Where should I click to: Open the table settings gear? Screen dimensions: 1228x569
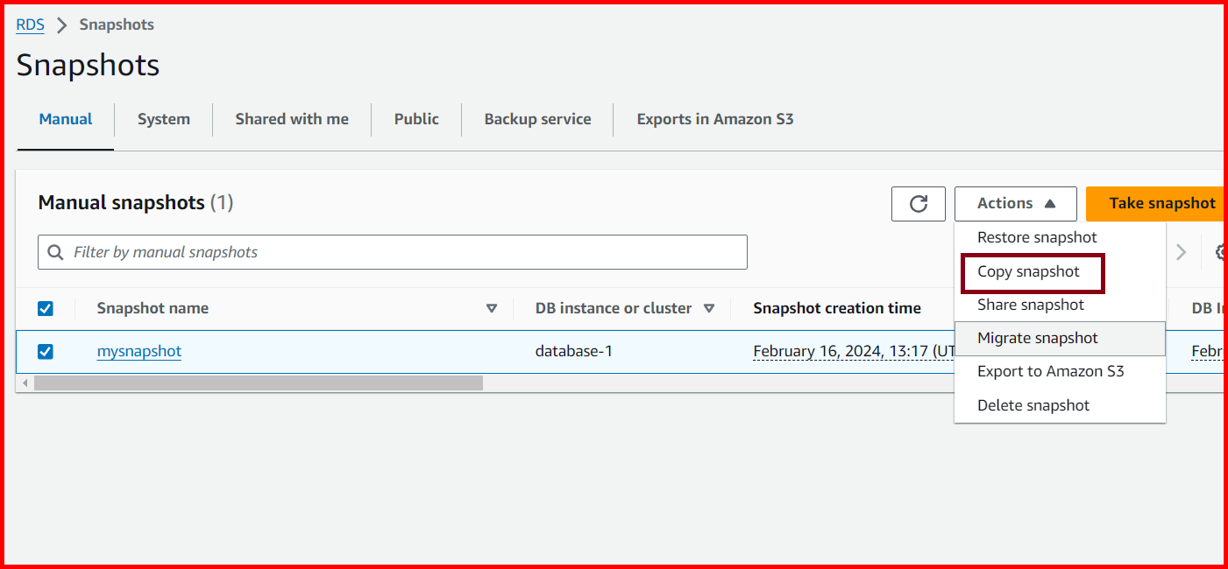1221,252
